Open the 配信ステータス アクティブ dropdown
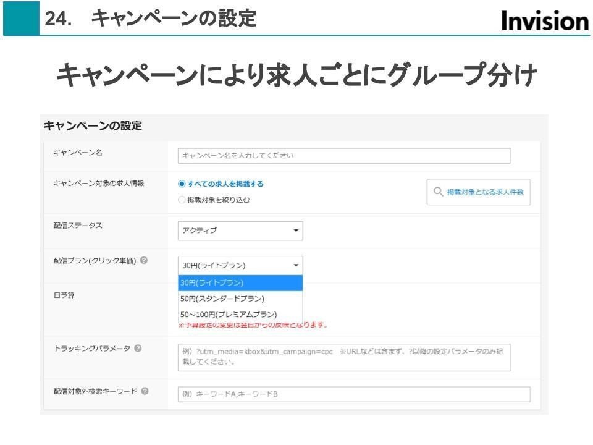 point(240,231)
